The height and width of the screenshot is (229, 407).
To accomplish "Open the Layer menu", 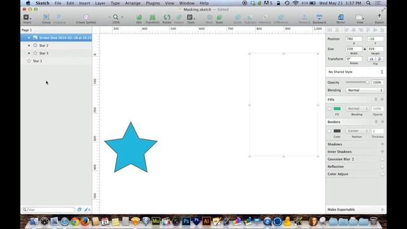I will 100,3.
